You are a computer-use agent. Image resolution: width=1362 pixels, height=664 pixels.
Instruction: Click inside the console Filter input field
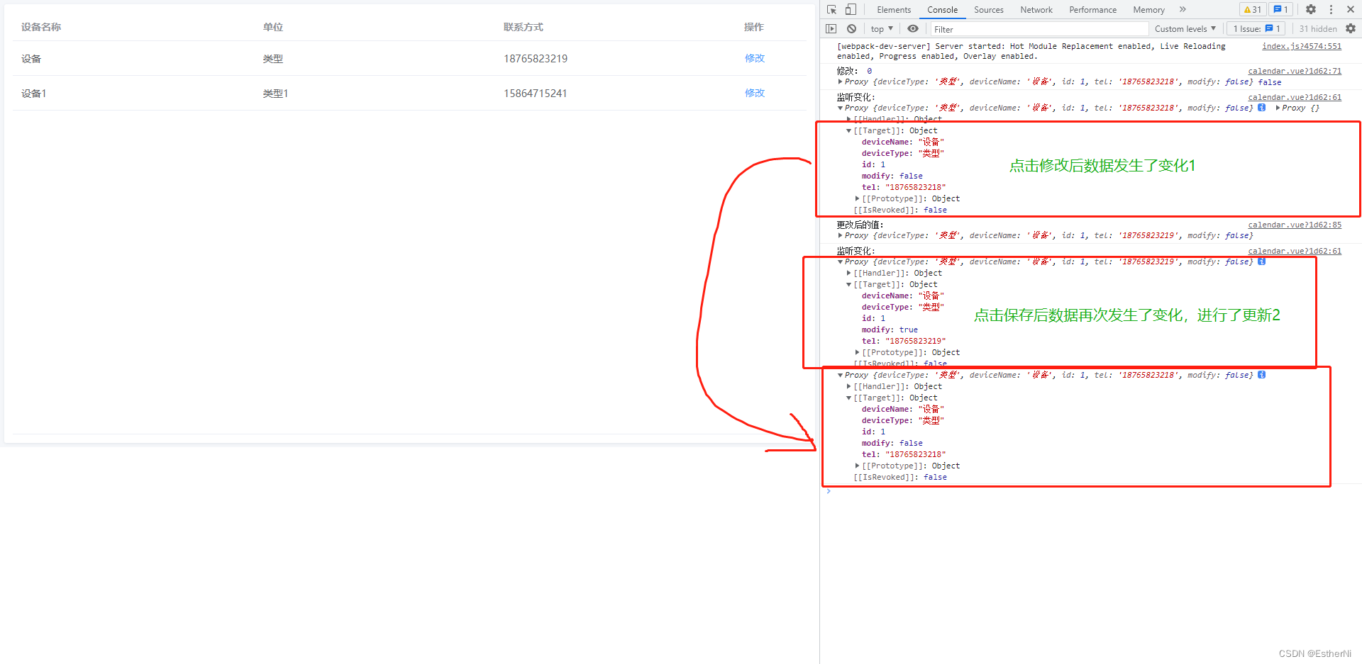1036,28
